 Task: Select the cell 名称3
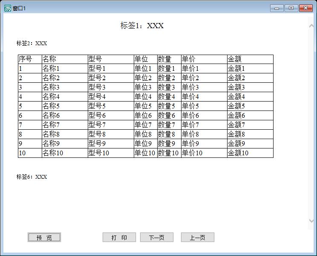(x=65, y=87)
